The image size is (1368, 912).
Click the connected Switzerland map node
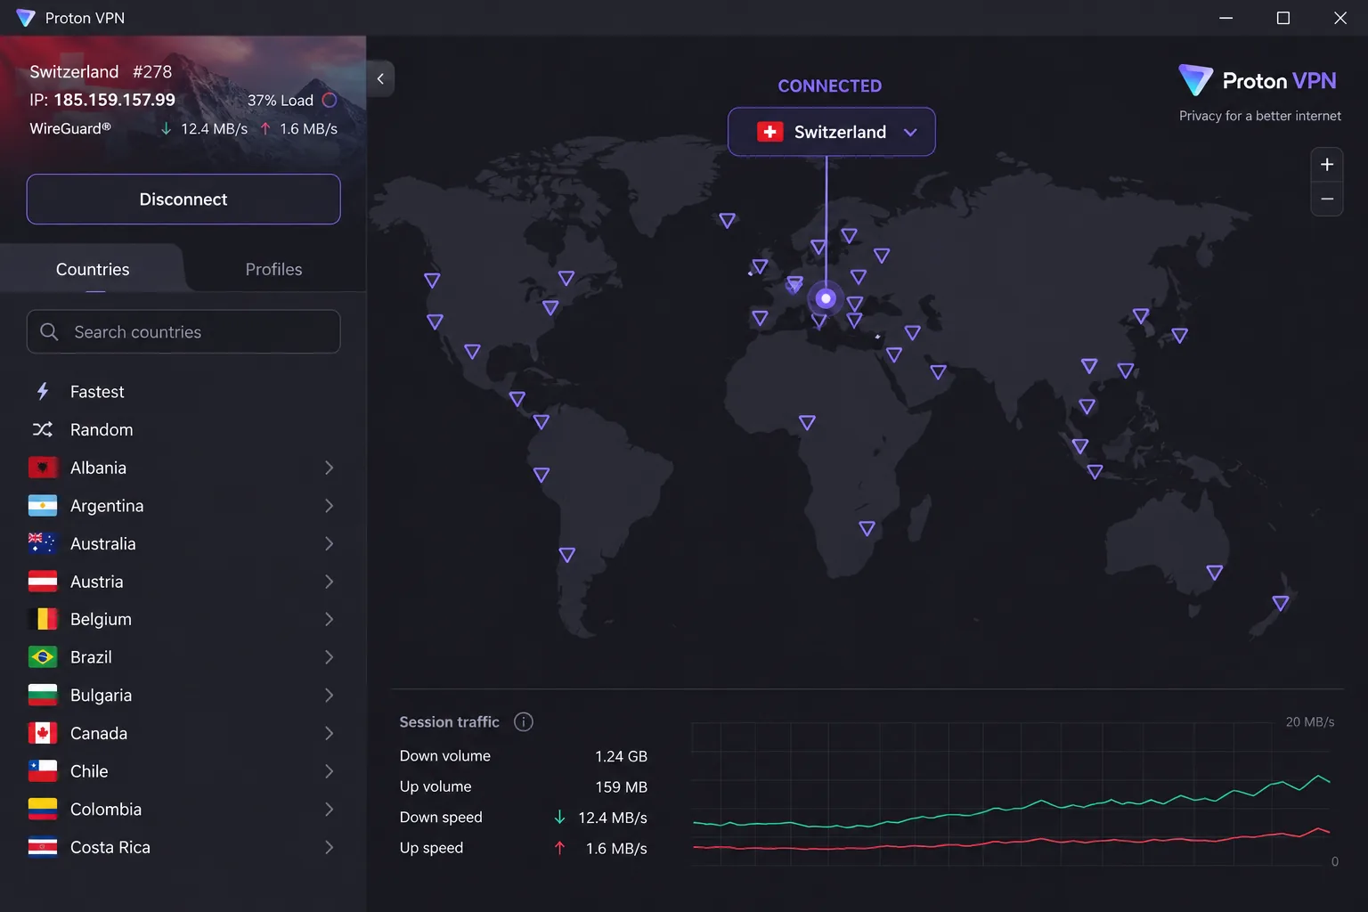point(826,298)
